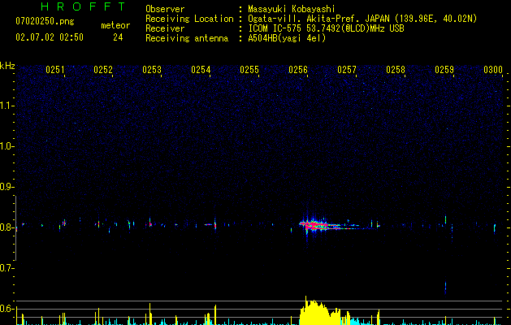Click the Receiving antenna label
Image resolution: width=511 pixels, height=325 pixels.
pos(187,38)
